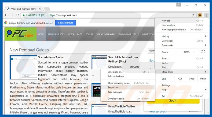This screenshot has height=117, width=212.
Task: Decrease zoom with the minus button
Action: point(180,52)
